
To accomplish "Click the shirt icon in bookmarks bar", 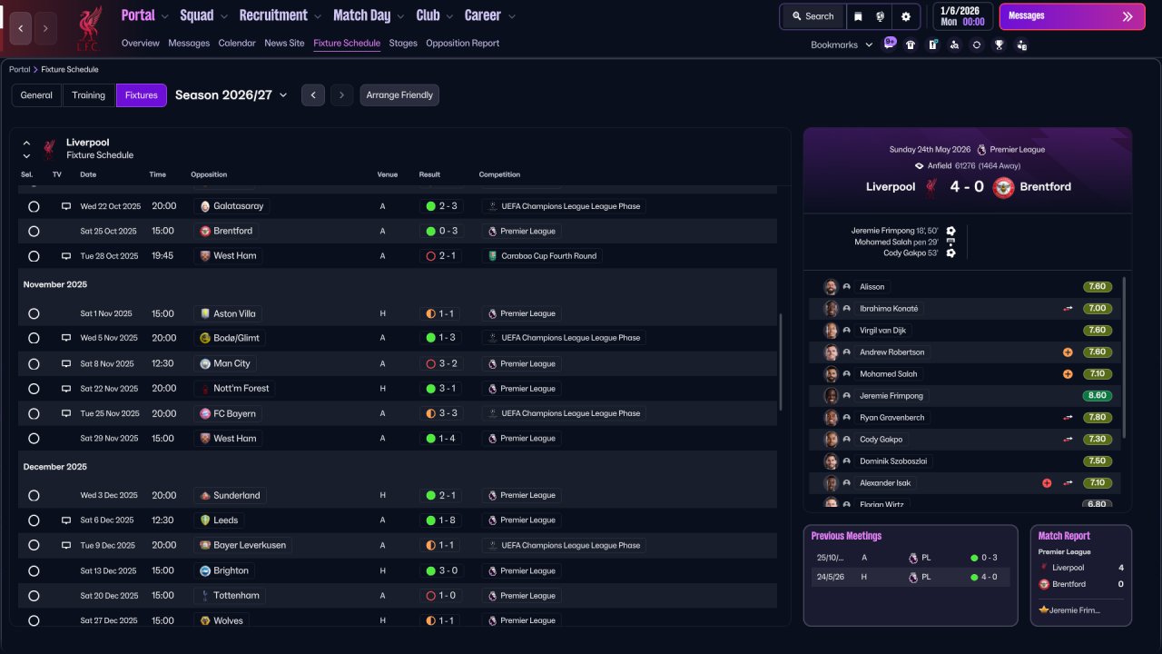I will [x=911, y=45].
